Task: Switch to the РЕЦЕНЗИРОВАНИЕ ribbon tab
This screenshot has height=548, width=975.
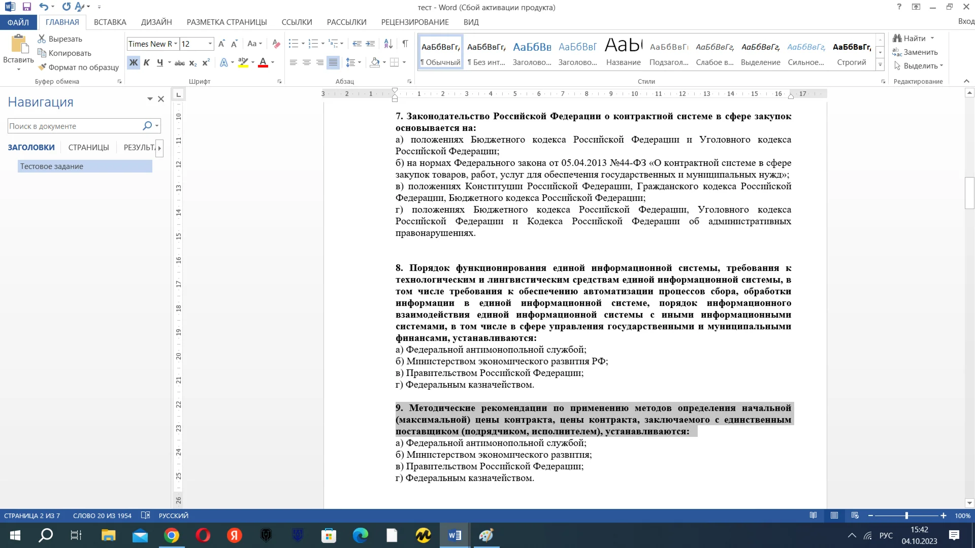Action: (x=415, y=22)
